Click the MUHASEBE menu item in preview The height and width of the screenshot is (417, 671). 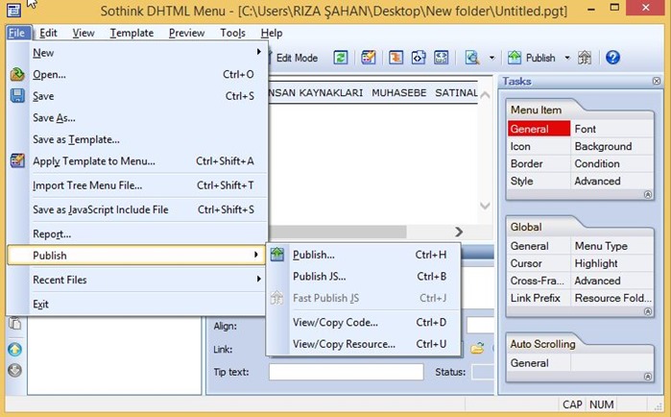click(398, 93)
